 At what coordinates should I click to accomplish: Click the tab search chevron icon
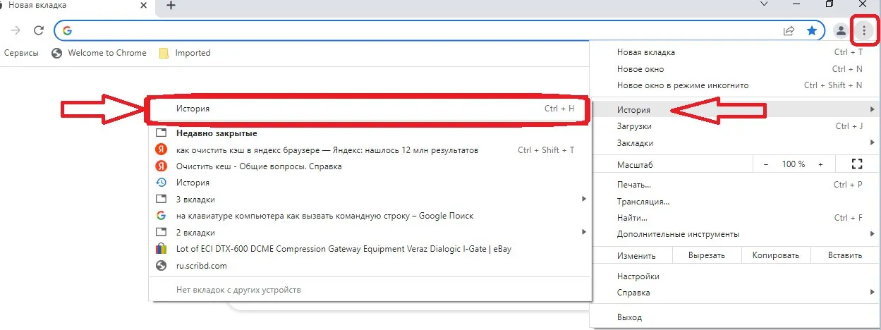[x=764, y=4]
